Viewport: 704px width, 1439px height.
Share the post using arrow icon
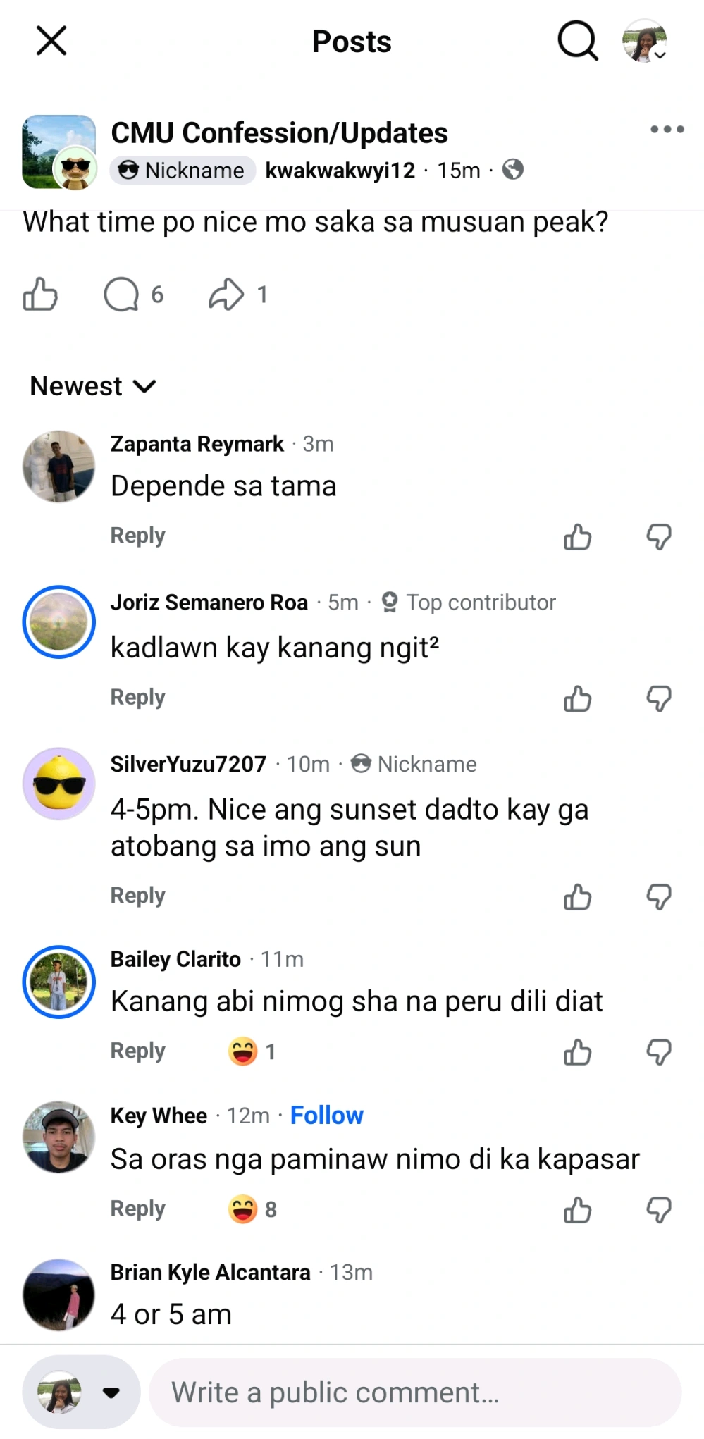226,295
